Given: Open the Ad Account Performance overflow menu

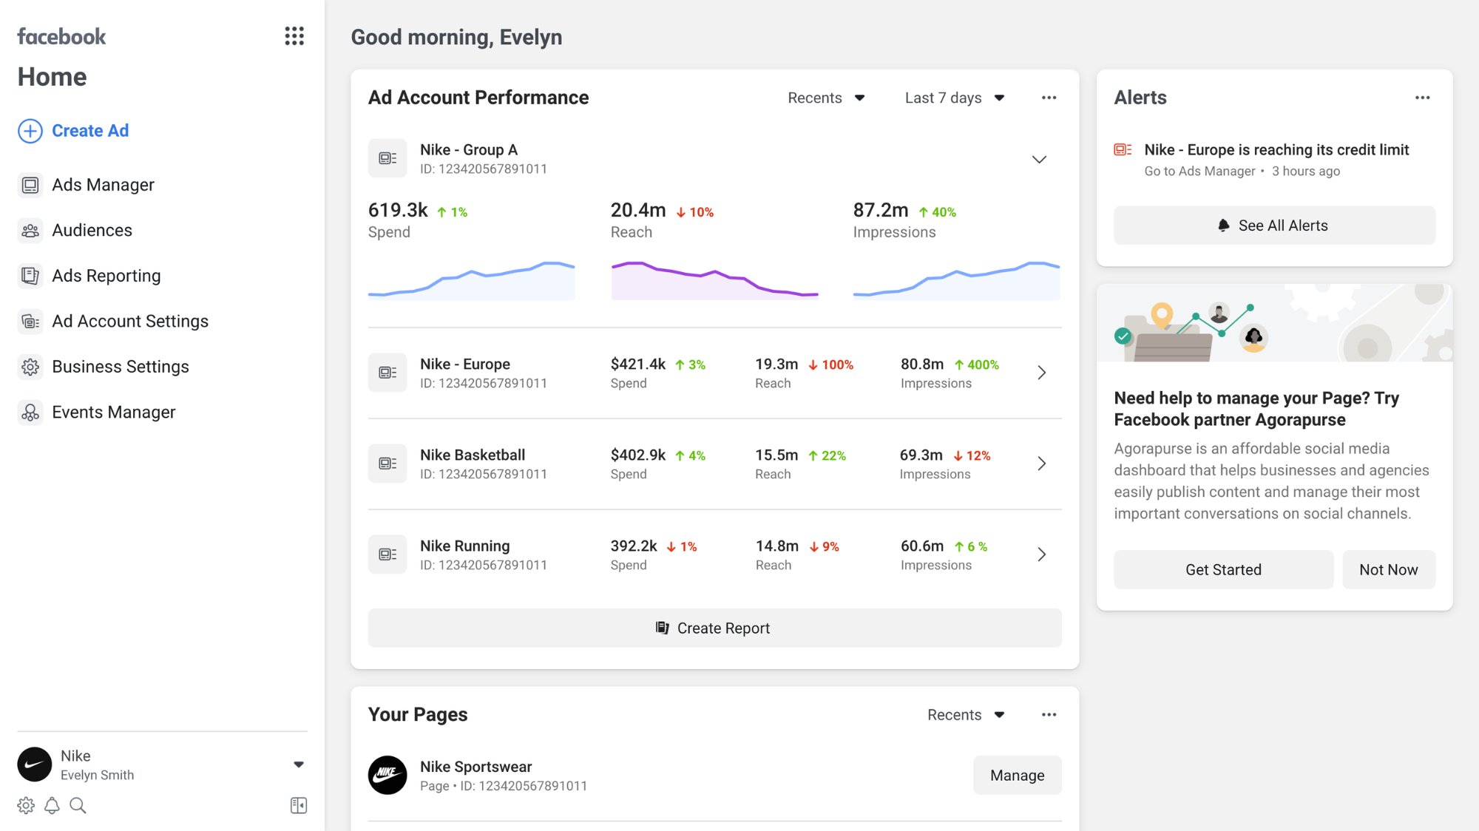Looking at the screenshot, I should click(1049, 97).
